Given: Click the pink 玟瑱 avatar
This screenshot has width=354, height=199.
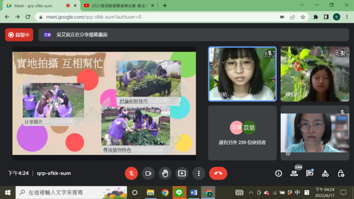Looking at the screenshot, I should (x=236, y=128).
